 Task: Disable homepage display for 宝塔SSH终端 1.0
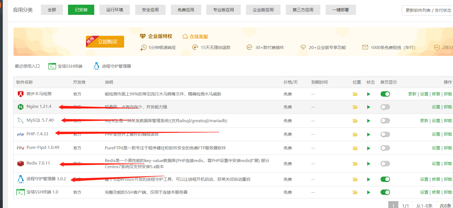point(385,192)
